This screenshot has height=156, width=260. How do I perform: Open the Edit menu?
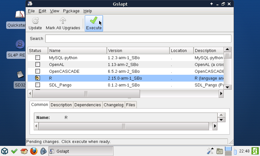coord(42,11)
